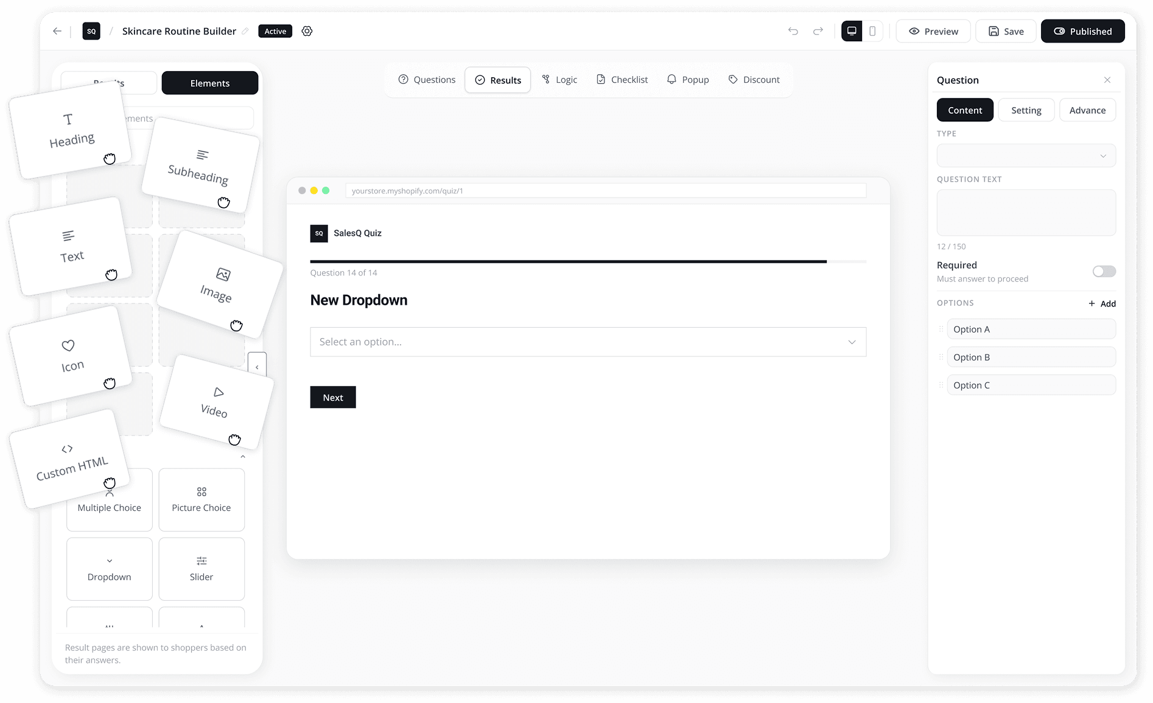
Task: Add a new option
Action: point(1102,303)
